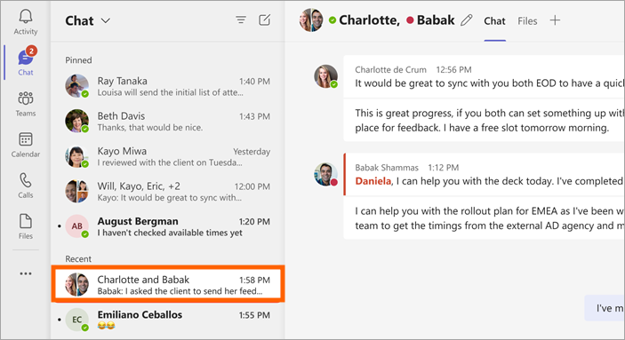
Task: Click Ray Tanaka's avatar
Action: pos(77,85)
